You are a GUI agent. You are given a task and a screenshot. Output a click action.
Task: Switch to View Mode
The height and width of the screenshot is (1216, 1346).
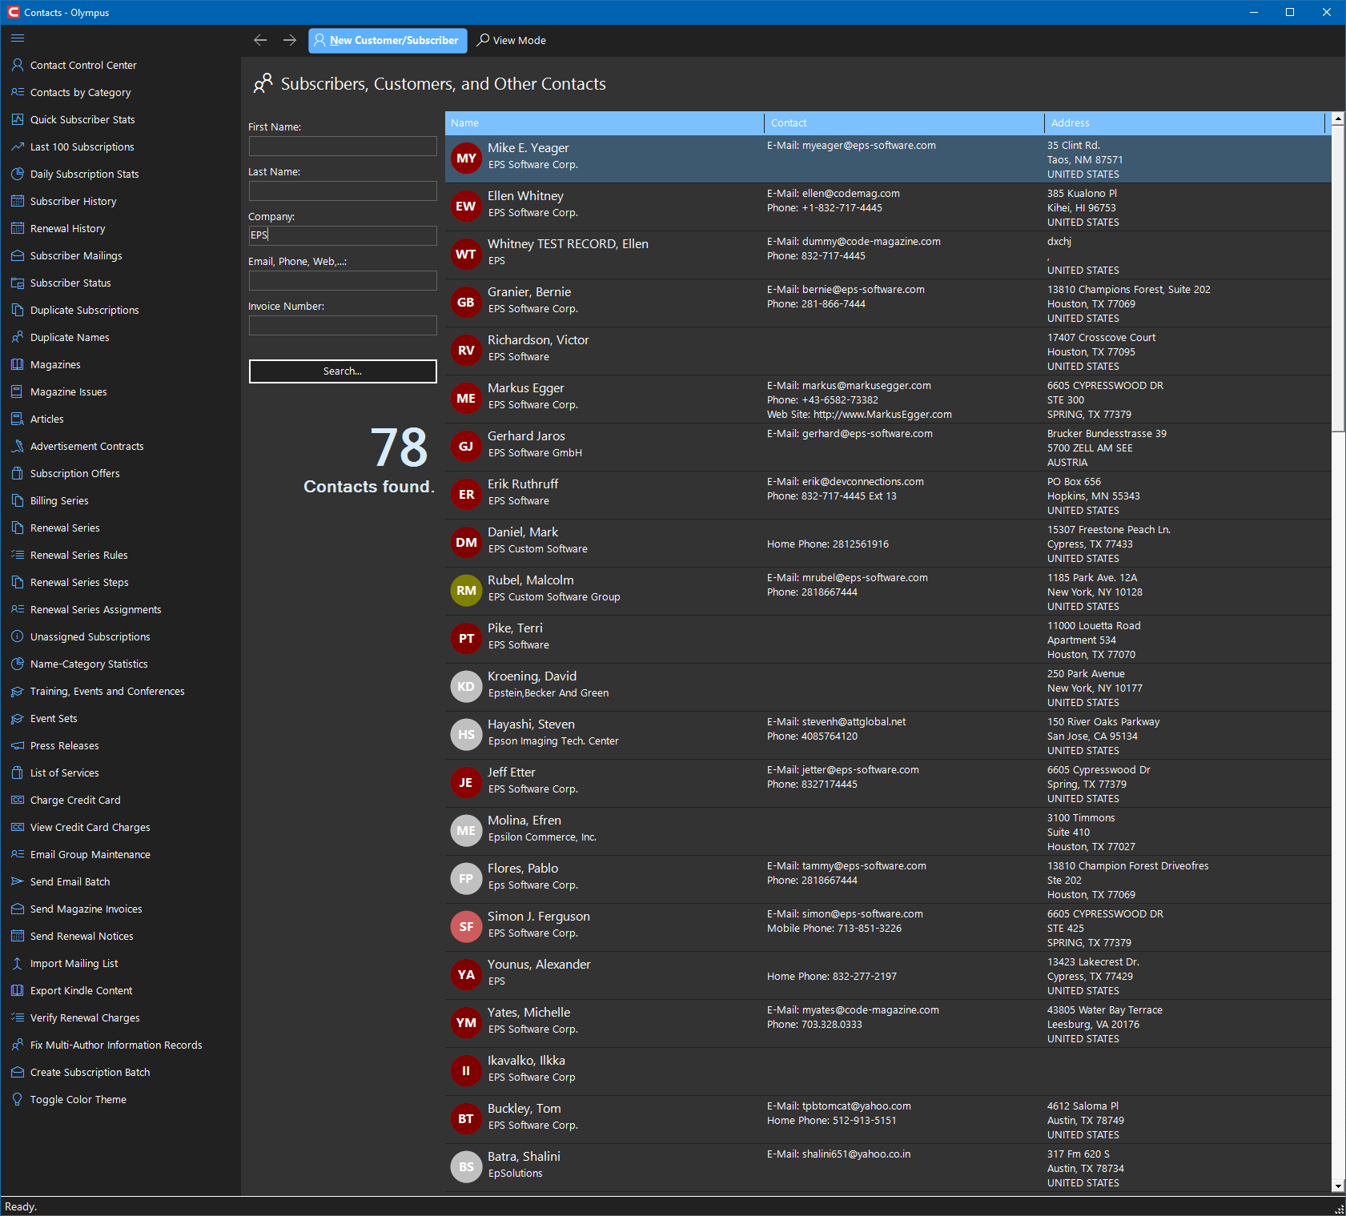tap(512, 40)
